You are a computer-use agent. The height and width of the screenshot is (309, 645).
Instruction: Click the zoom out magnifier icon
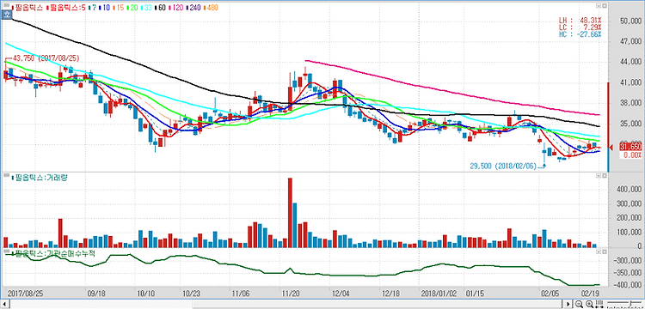[579, 304]
